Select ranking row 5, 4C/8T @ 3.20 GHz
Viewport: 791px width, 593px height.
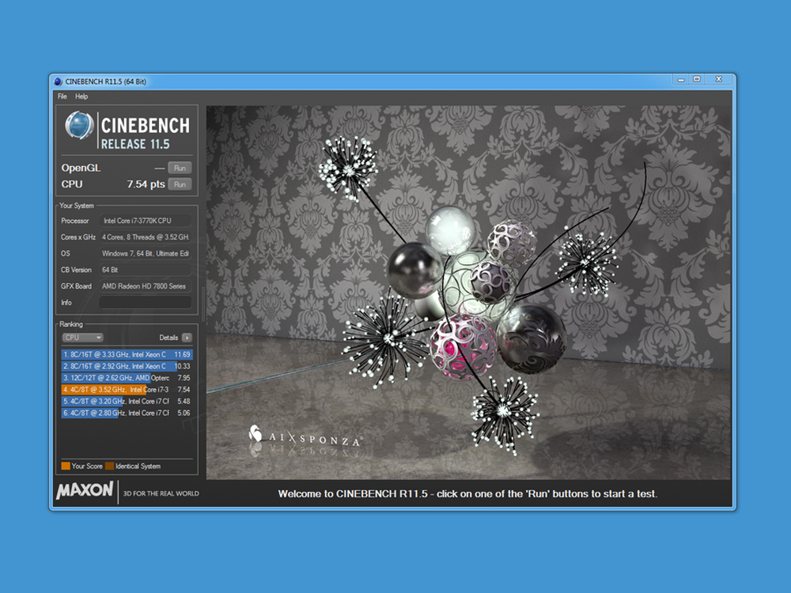[x=127, y=402]
